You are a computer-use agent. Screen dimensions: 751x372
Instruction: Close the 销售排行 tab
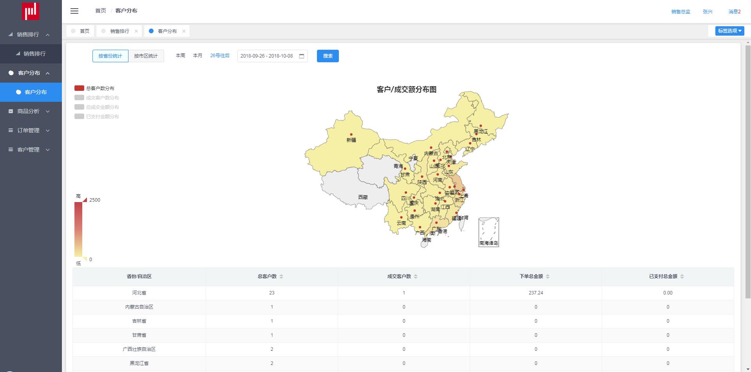pyautogui.click(x=136, y=31)
